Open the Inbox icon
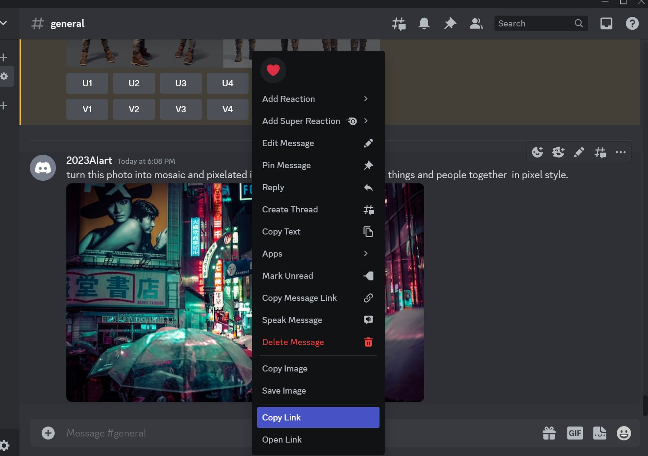This screenshot has width=648, height=456. pyautogui.click(x=606, y=23)
